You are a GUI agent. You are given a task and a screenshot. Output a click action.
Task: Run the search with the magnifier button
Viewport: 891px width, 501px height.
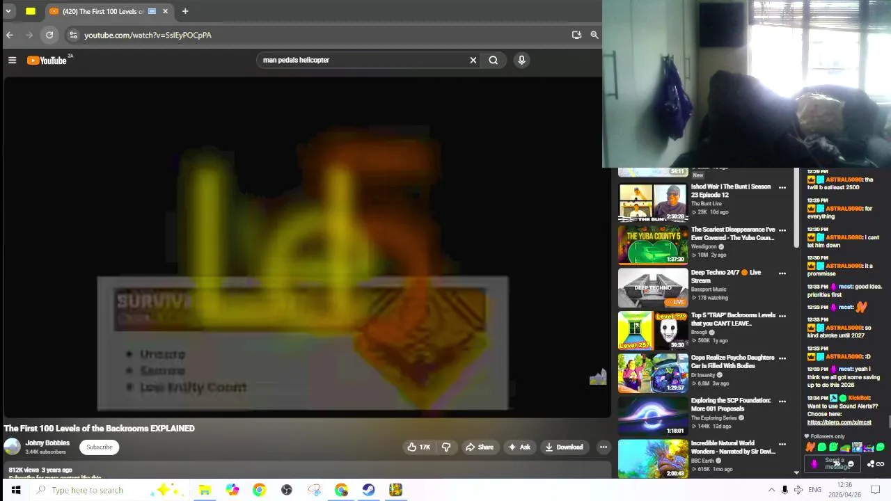click(494, 60)
